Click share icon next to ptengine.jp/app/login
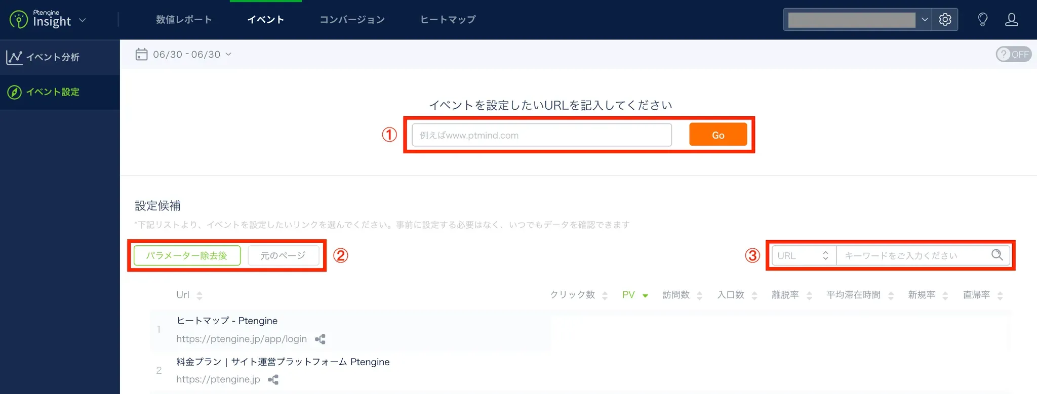Screen dimensions: 1037x394 320,339
